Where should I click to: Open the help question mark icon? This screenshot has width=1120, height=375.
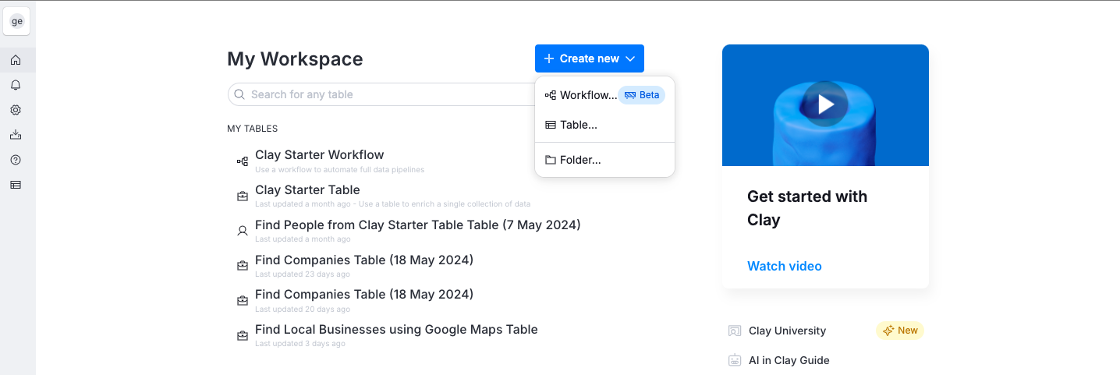click(16, 160)
